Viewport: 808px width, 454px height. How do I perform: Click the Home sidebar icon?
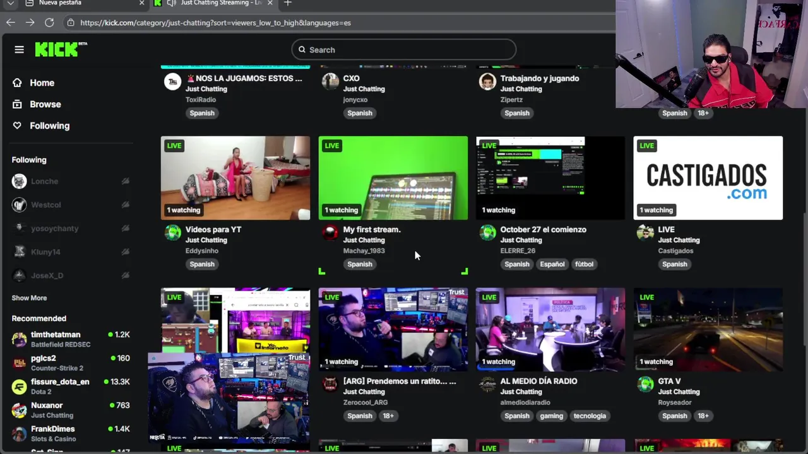point(17,83)
